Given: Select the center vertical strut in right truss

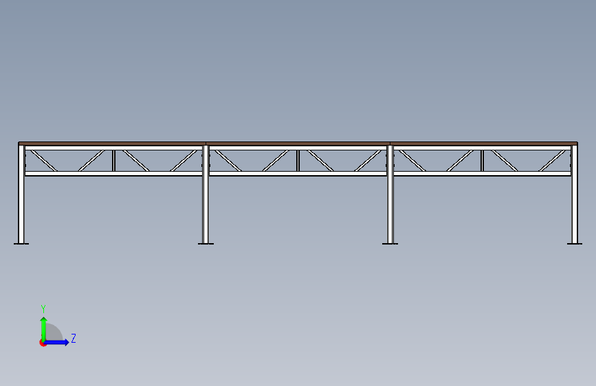Looking at the screenshot, I should [x=483, y=161].
